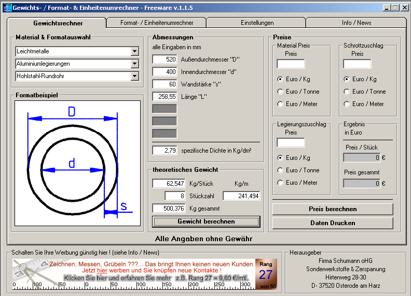Click the Rang 27 badge in banner
The image size is (411, 296).
coord(266,274)
